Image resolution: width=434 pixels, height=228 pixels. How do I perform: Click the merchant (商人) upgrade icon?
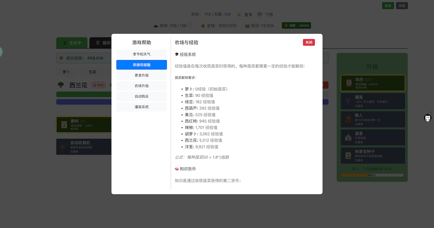pos(348,119)
